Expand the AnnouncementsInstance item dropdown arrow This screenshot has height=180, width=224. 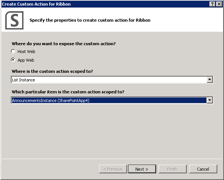click(x=209, y=100)
